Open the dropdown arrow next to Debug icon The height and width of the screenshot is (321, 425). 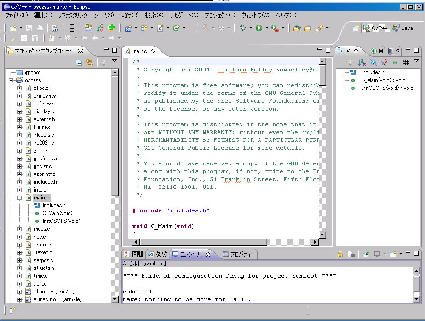pos(251,29)
